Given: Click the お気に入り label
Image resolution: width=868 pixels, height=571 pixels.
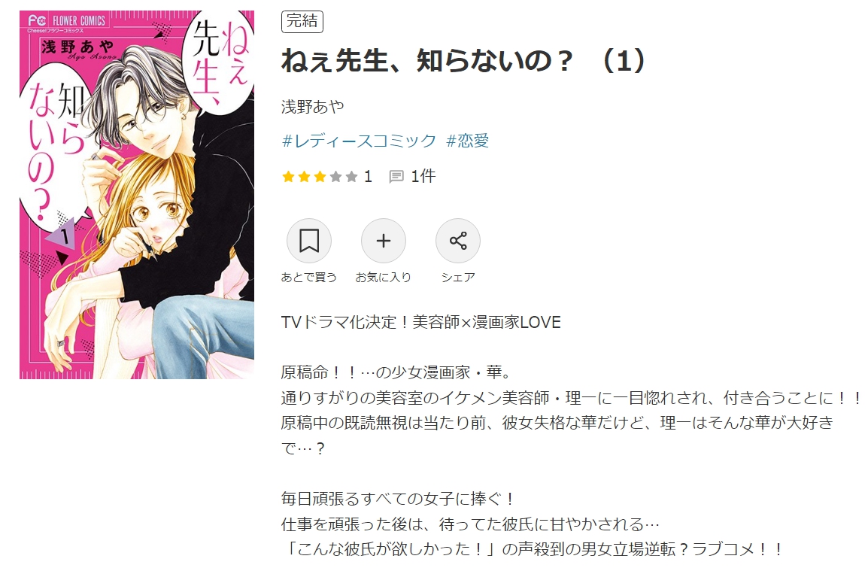Looking at the screenshot, I should point(384,277).
